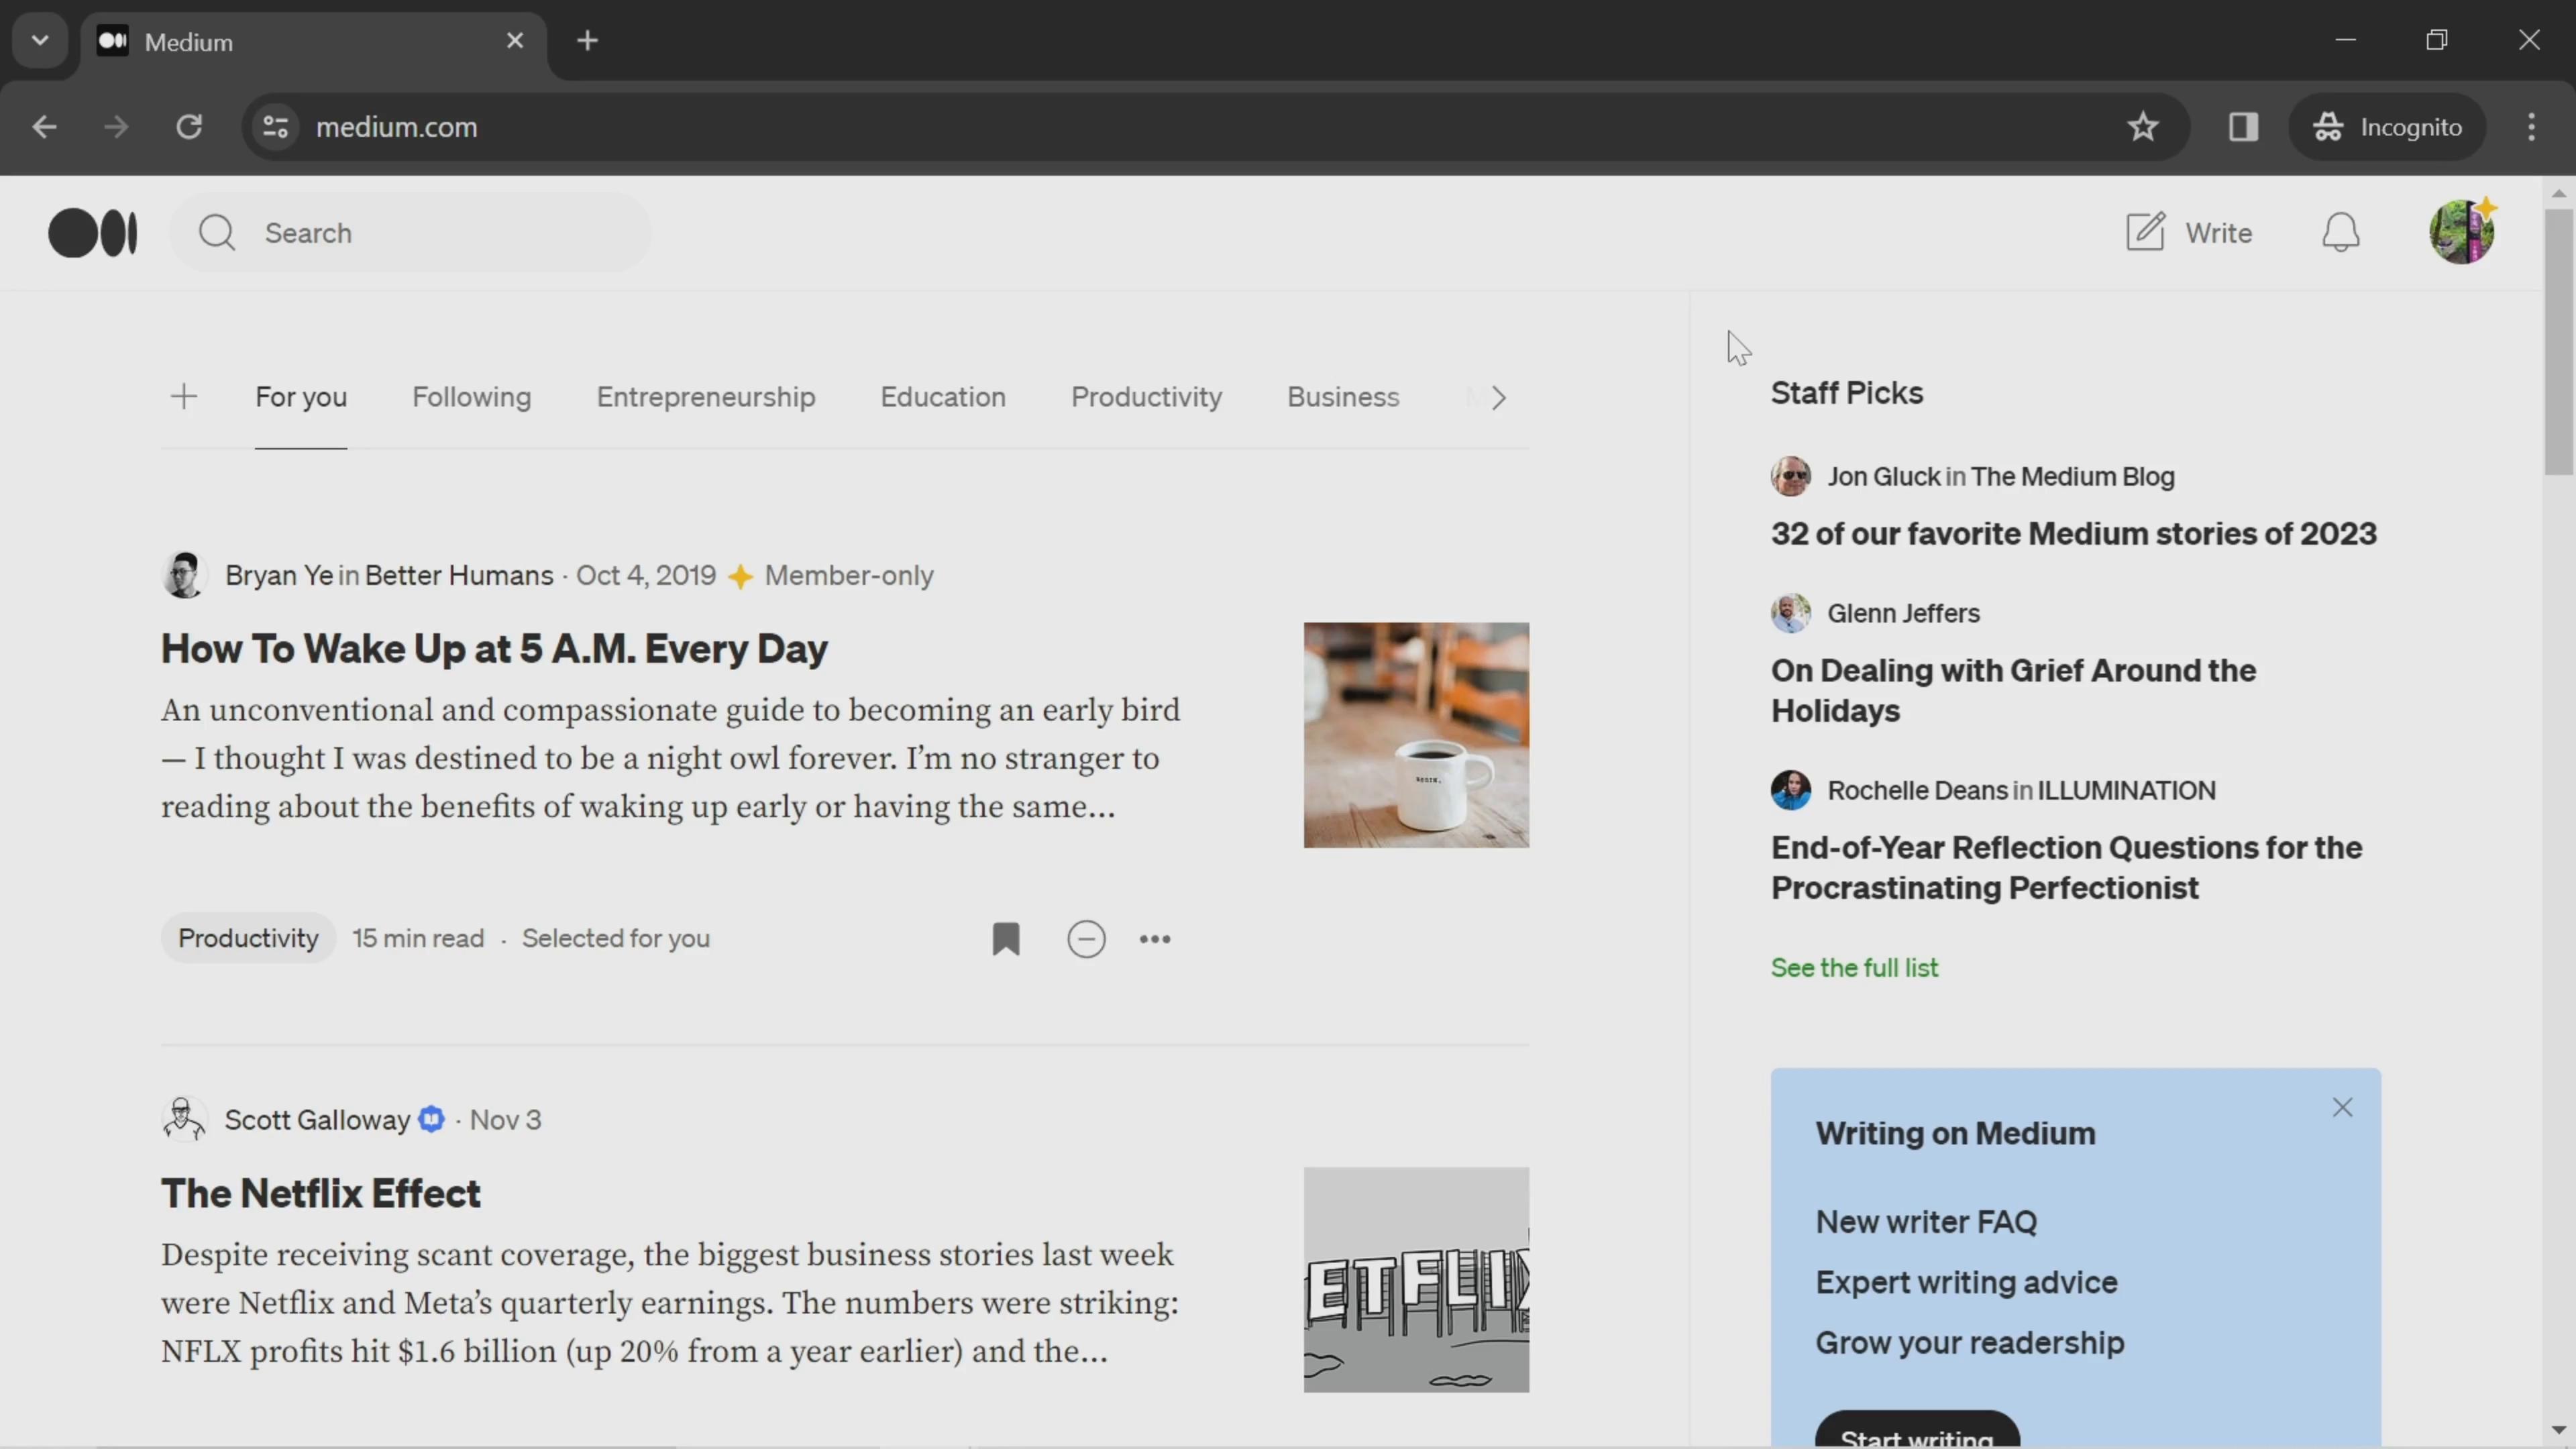The width and height of the screenshot is (2576, 1449).
Task: Click Add new topic plus button
Action: point(184,398)
